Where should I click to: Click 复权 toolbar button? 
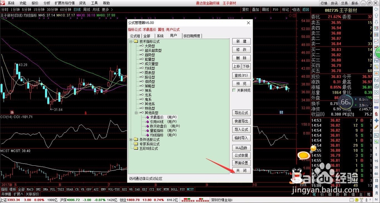click(245, 10)
